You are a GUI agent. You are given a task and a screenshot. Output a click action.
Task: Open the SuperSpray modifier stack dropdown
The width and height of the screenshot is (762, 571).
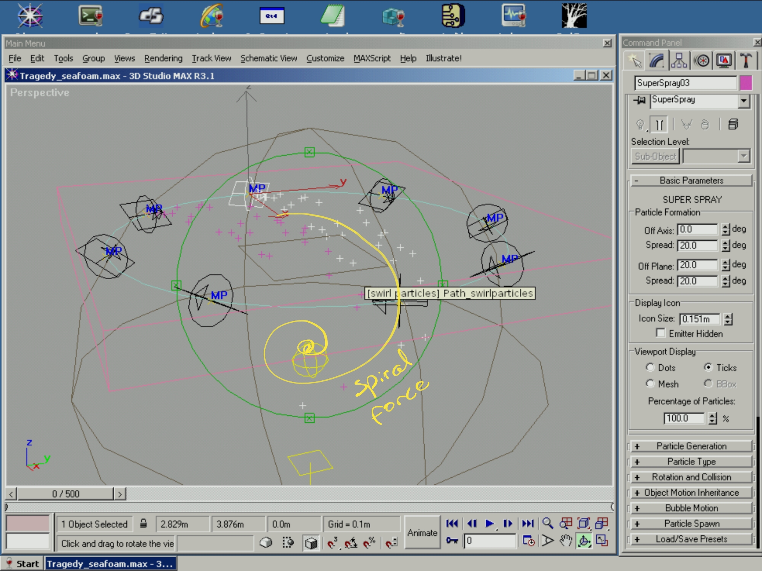pos(743,101)
